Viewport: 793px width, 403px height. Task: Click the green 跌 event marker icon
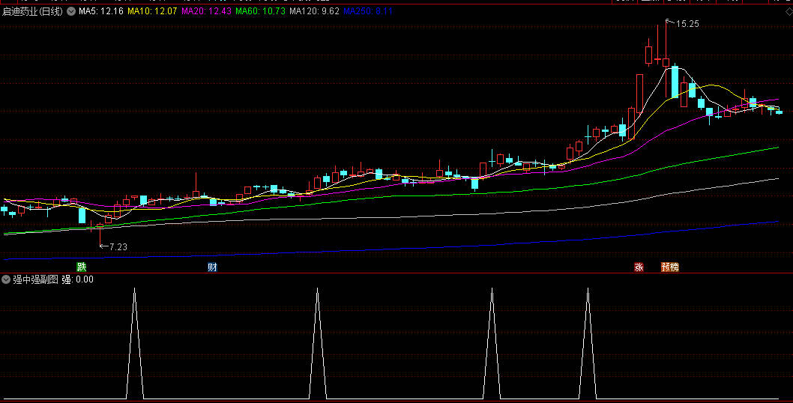pos(81,267)
